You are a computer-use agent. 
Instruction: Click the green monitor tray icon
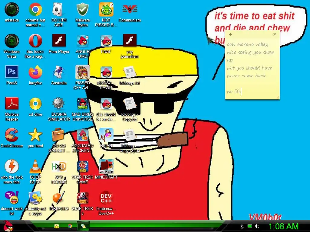(x=250, y=227)
